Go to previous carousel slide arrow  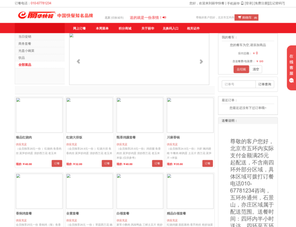(78, 62)
